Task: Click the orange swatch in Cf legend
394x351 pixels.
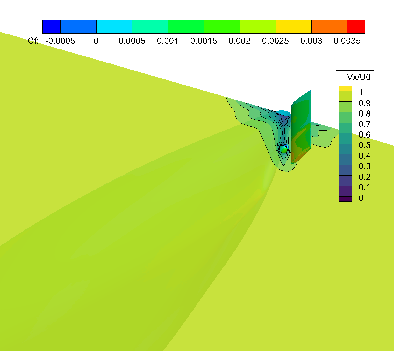Action: pos(329,27)
